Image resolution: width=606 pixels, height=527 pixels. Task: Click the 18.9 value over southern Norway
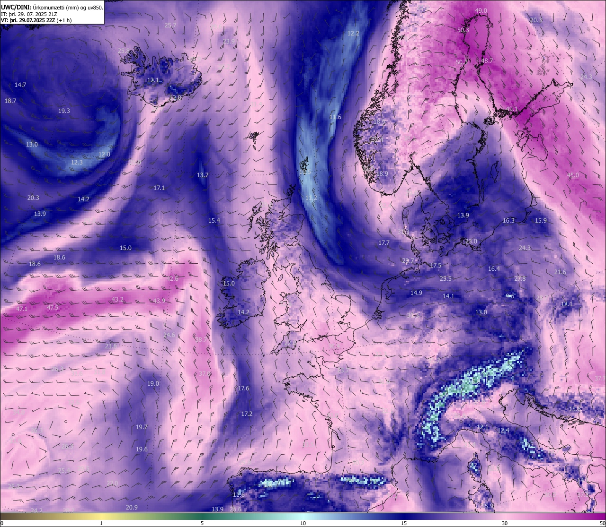[382, 174]
